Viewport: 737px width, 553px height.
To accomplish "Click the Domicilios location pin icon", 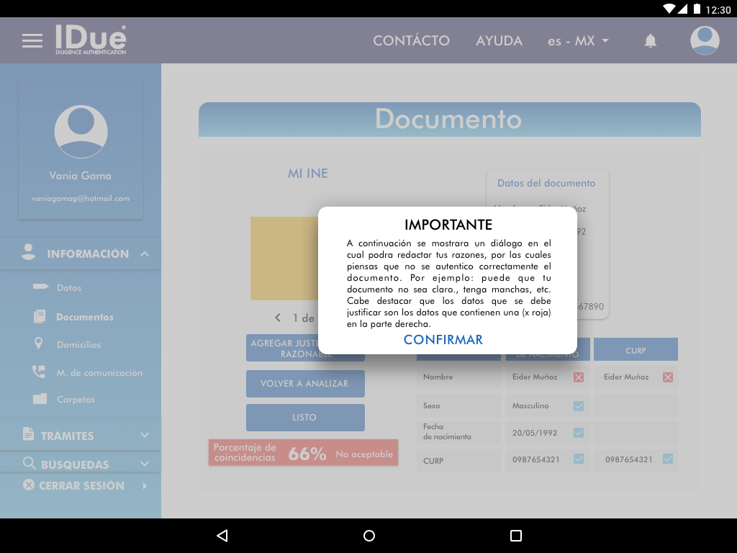I will pyautogui.click(x=39, y=344).
